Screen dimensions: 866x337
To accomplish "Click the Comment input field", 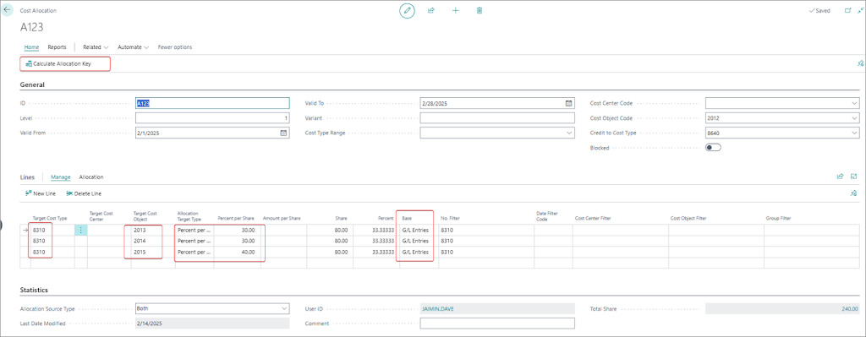I will pyautogui.click(x=497, y=323).
